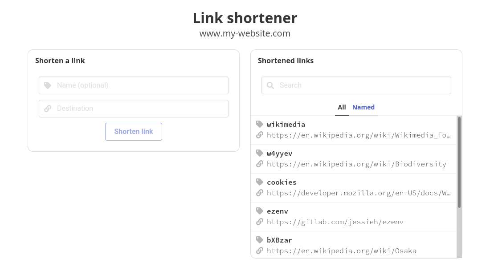
Task: Select the All tab
Action: coord(342,107)
